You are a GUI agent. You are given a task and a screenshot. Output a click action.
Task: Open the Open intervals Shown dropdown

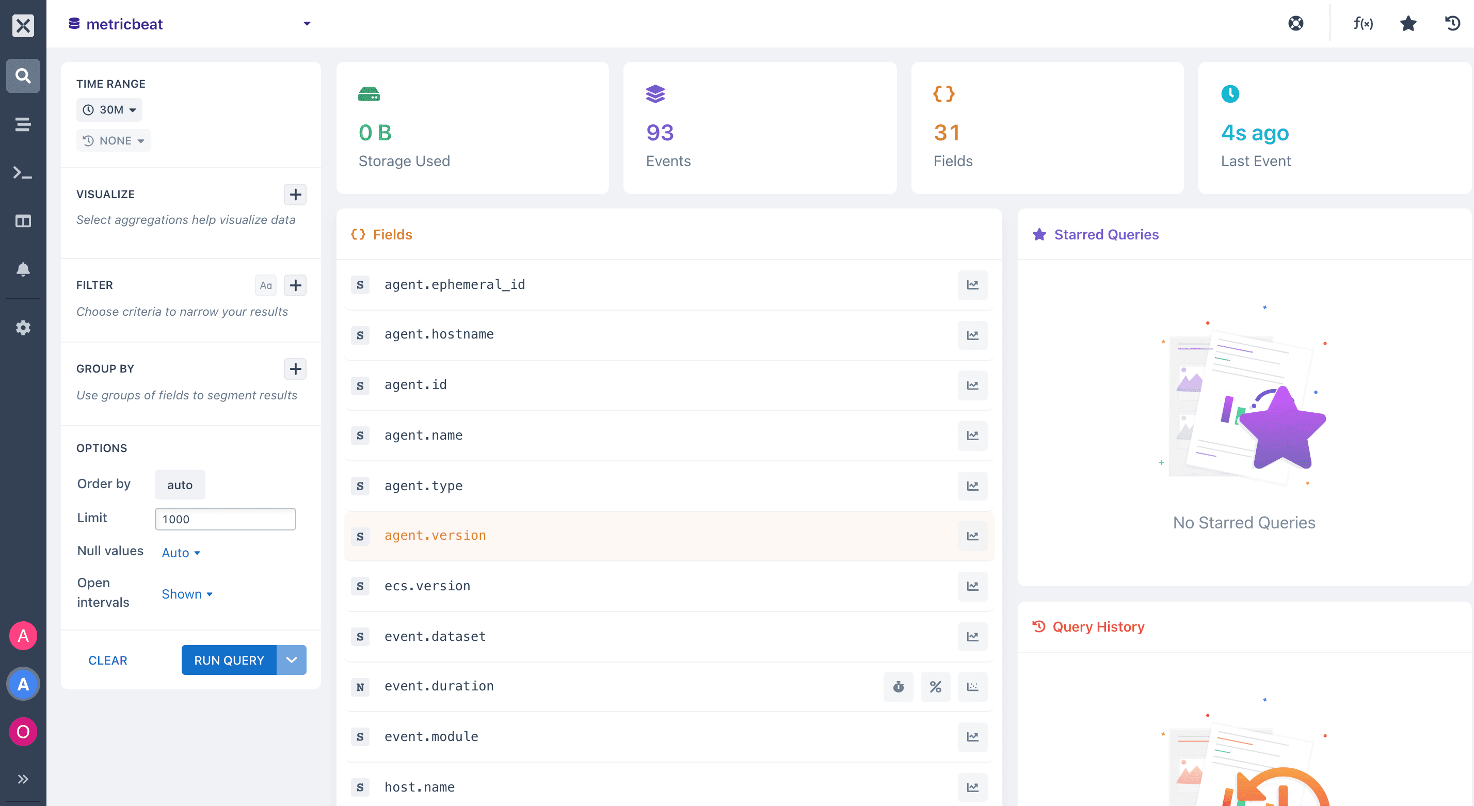click(187, 594)
